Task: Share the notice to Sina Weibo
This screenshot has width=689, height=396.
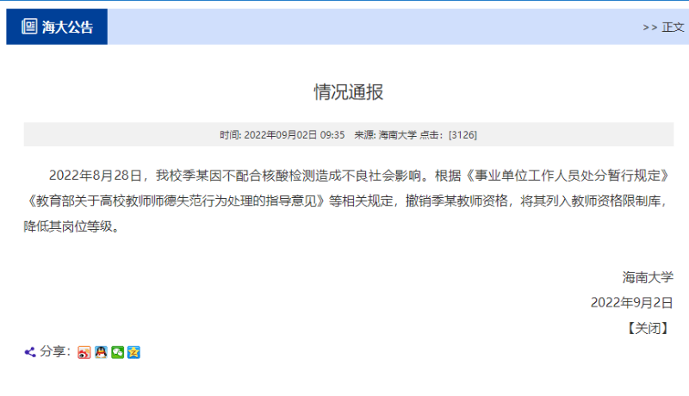Action: (x=84, y=353)
